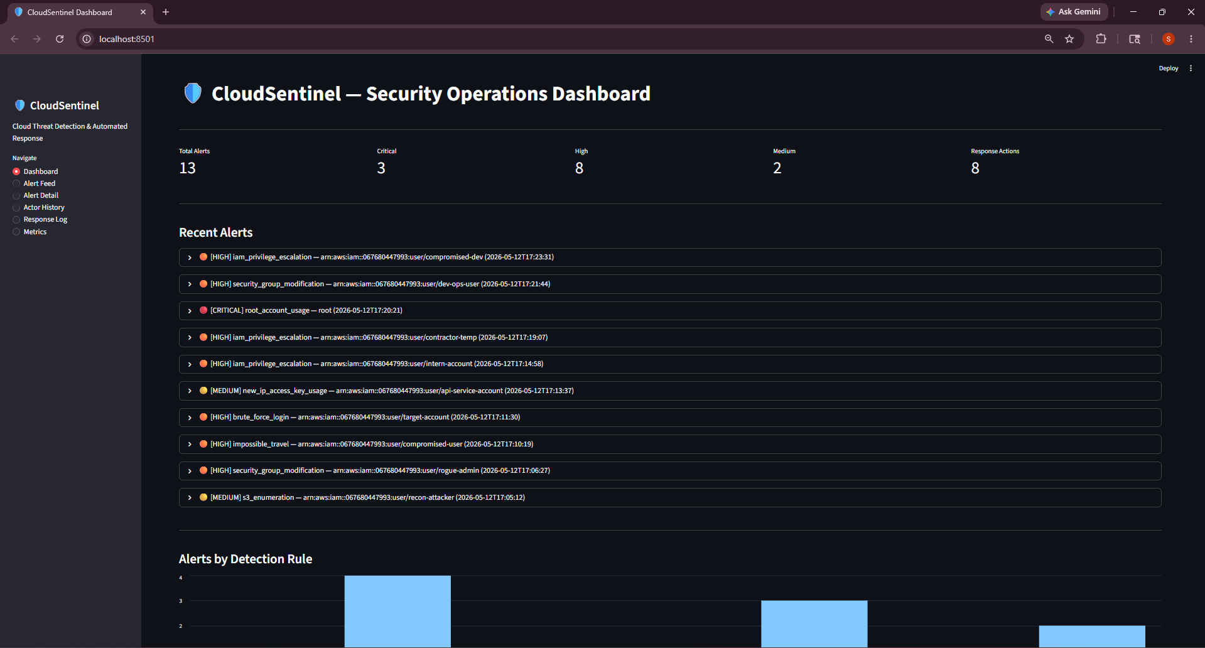Click the Deploy button
The image size is (1205, 648).
coord(1168,68)
